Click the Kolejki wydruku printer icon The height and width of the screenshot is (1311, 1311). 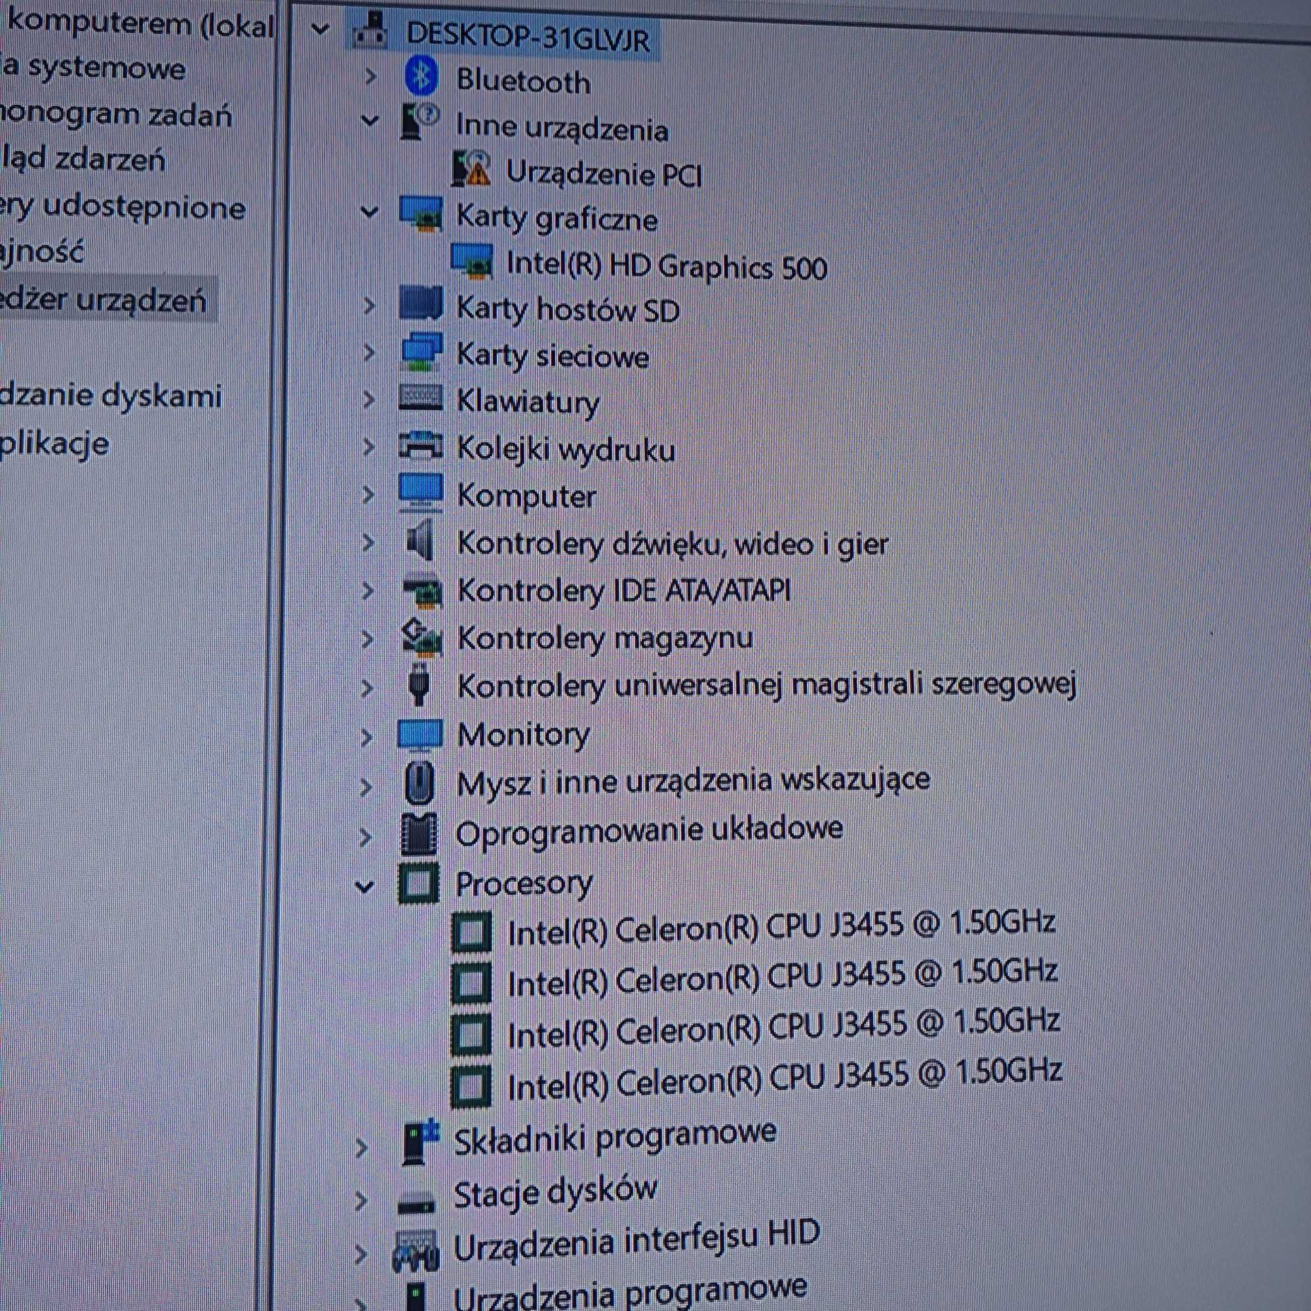[421, 445]
